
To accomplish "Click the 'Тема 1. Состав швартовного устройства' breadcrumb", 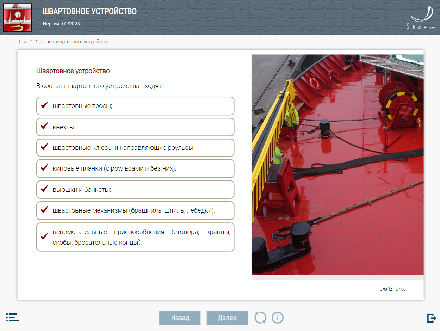I will point(64,42).
